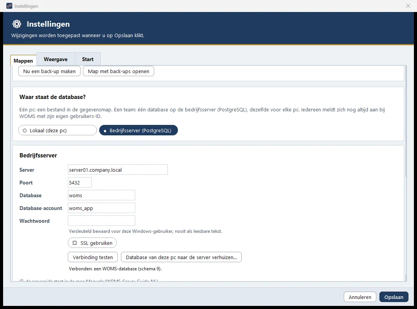417x309 pixels.
Task: Click the 'Bedrijfsserver' section heading
Action: tap(38, 155)
